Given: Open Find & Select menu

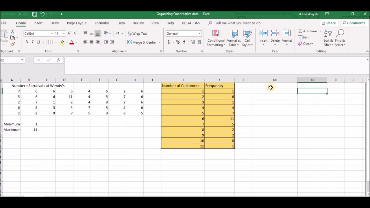Looking at the screenshot, I should [x=340, y=38].
